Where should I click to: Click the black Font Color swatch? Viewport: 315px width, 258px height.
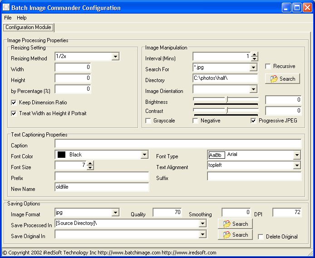click(x=61, y=155)
